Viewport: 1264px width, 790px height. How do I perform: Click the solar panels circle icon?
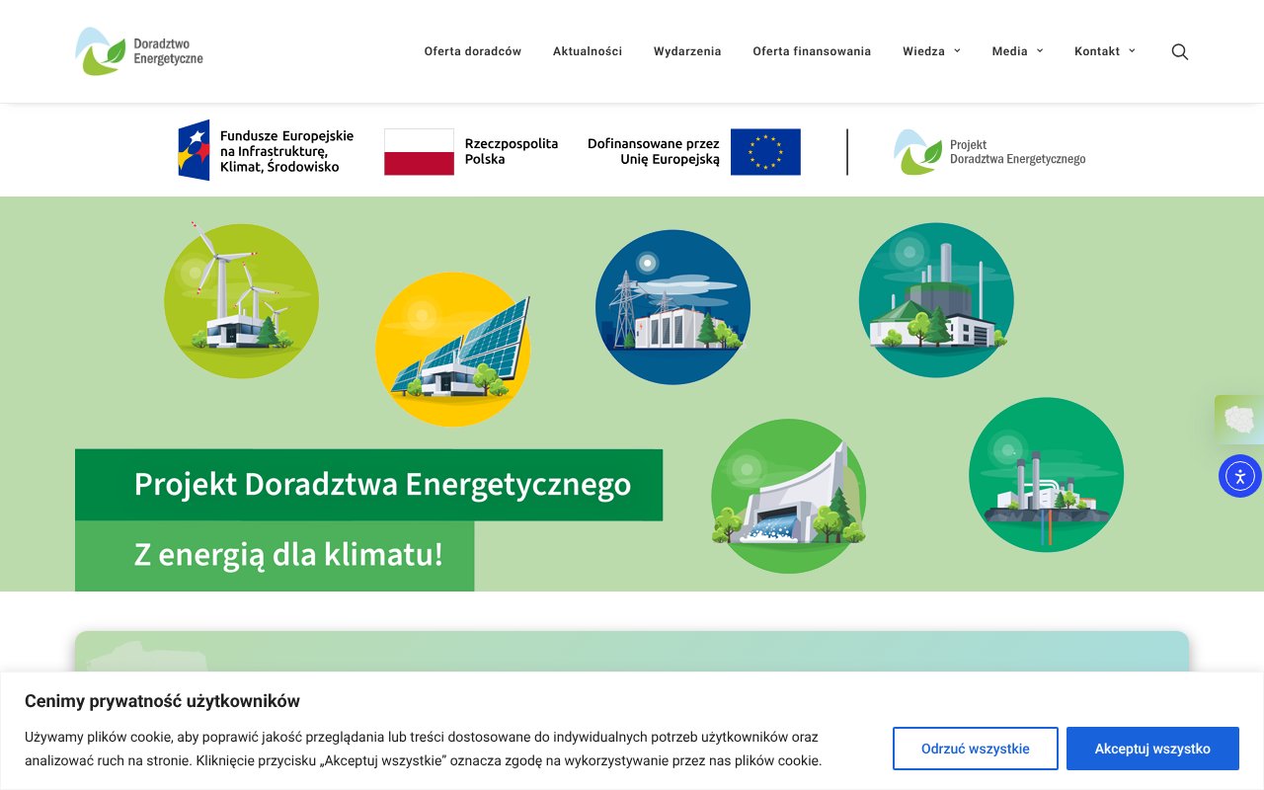(452, 349)
